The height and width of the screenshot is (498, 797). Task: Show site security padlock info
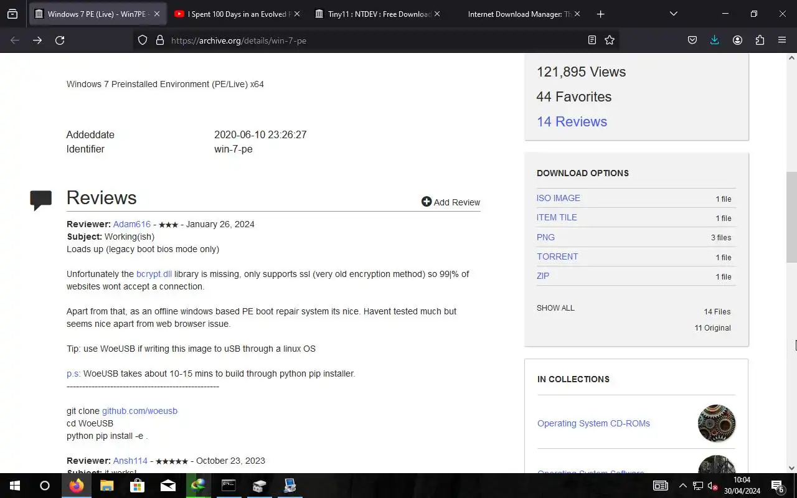click(160, 40)
